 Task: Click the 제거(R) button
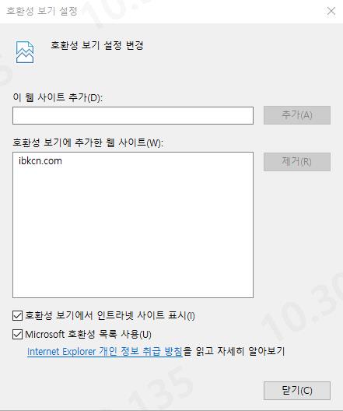pyautogui.click(x=297, y=162)
